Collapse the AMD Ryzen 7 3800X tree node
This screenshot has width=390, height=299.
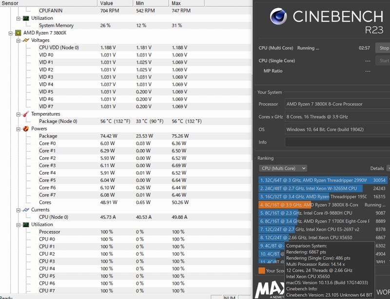pyautogui.click(x=11, y=33)
